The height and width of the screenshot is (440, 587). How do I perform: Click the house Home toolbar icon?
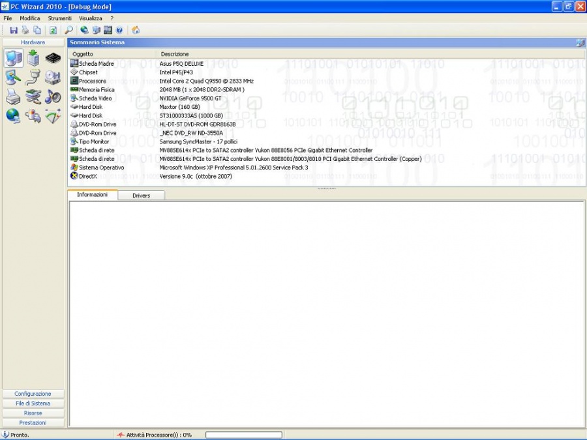click(136, 30)
